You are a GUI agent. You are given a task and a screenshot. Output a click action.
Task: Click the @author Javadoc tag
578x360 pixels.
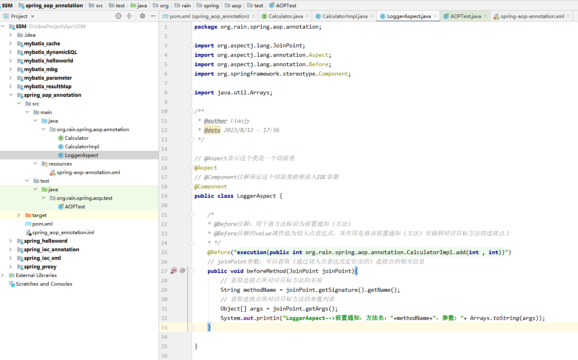[x=216, y=121]
